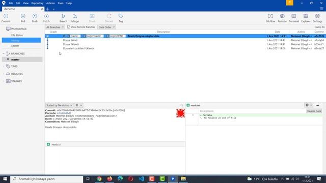Open the All Branches dropdown

[x=55, y=27]
